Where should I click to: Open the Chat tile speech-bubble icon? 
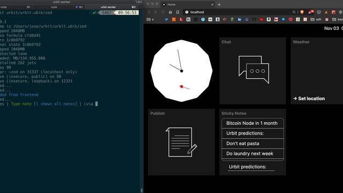(x=253, y=70)
